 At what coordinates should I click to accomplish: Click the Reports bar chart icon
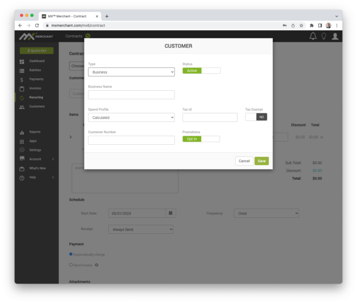(22, 132)
